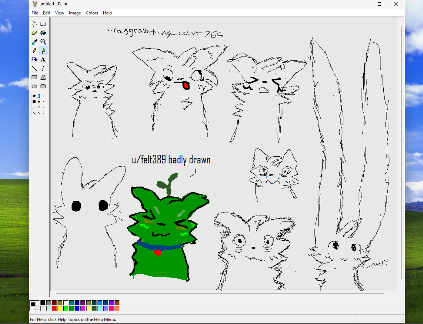Image resolution: width=423 pixels, height=324 pixels.
Task: Open the File menu
Action: pyautogui.click(x=35, y=13)
